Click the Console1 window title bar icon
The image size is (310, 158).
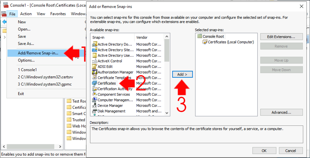[x=6, y=5]
